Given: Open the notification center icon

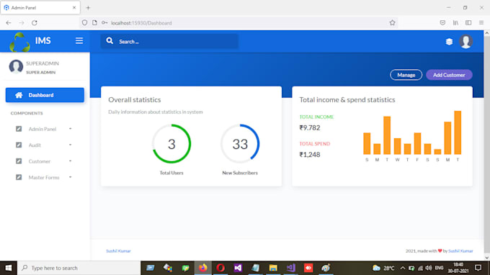Looking at the screenshot, I should (478, 268).
